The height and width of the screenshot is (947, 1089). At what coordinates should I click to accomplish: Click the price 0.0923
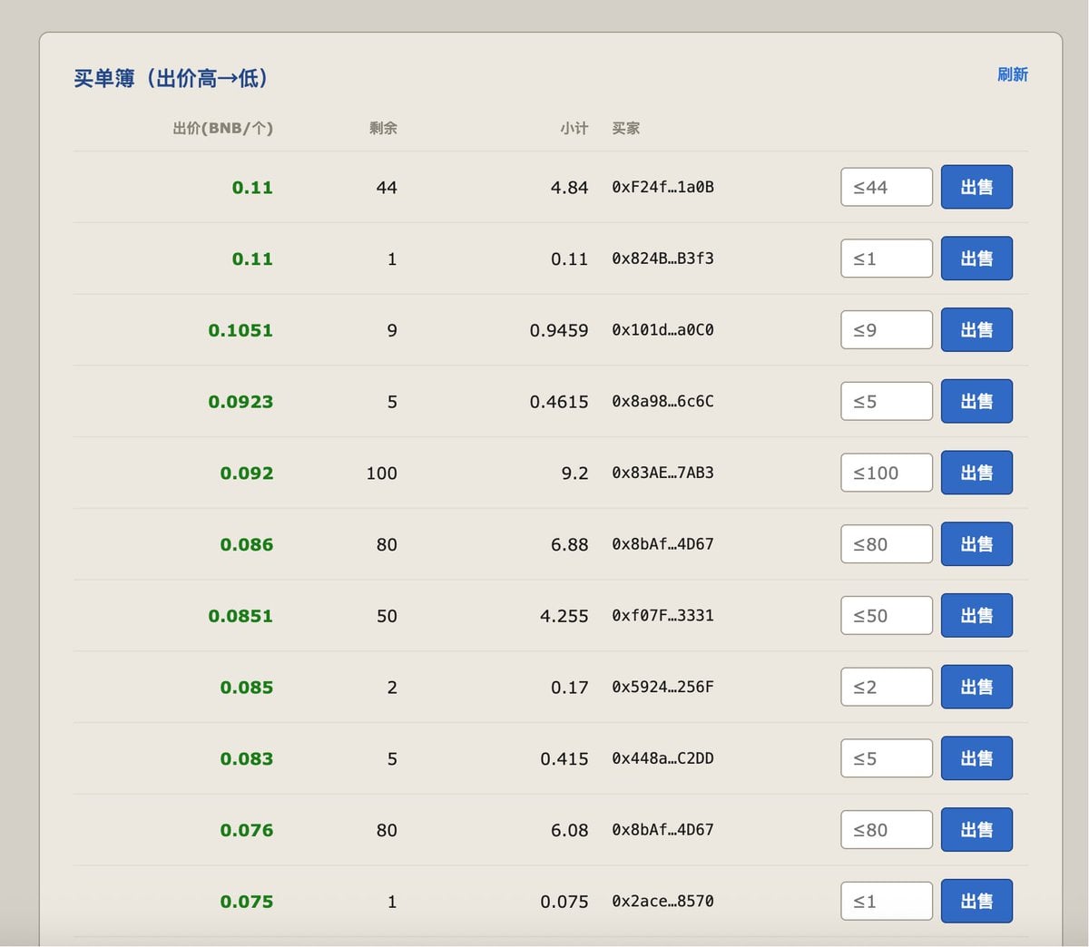click(x=240, y=401)
